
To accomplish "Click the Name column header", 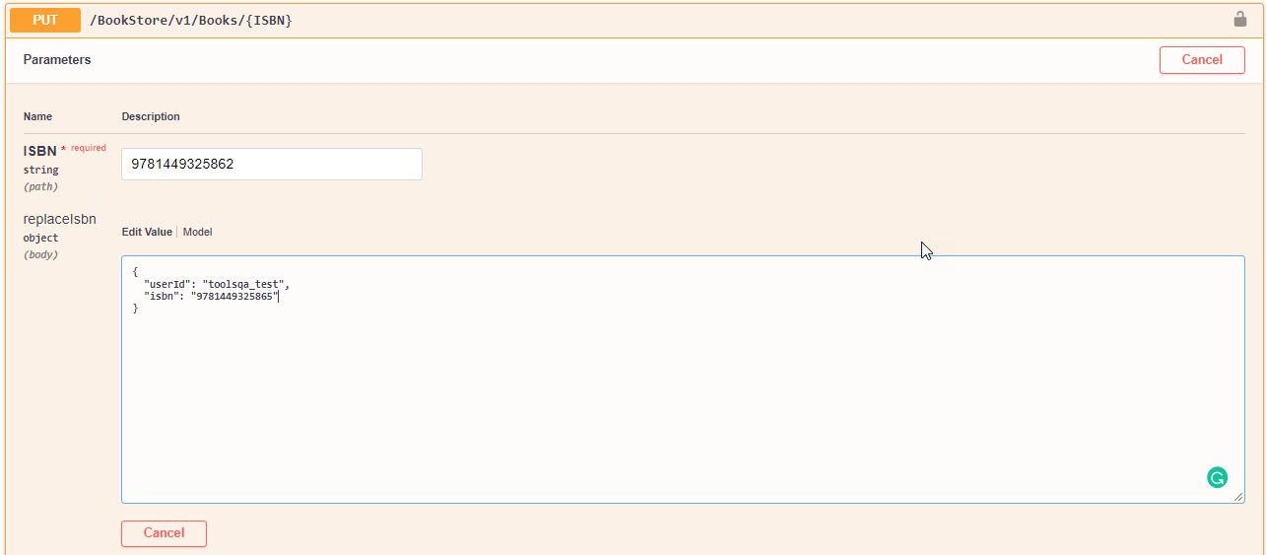I will pos(37,116).
